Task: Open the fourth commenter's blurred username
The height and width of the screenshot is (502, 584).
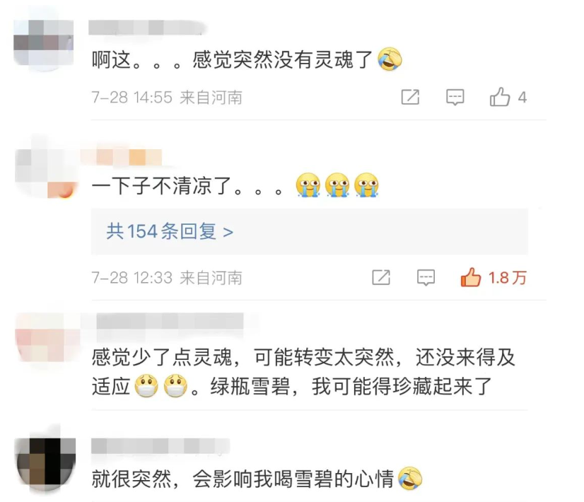Action: [160, 445]
